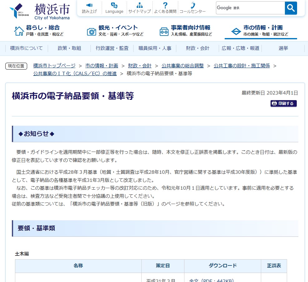The width and height of the screenshot is (308, 282).
Task: Click the read-aloud speaker icon
Action: [x=89, y=5]
